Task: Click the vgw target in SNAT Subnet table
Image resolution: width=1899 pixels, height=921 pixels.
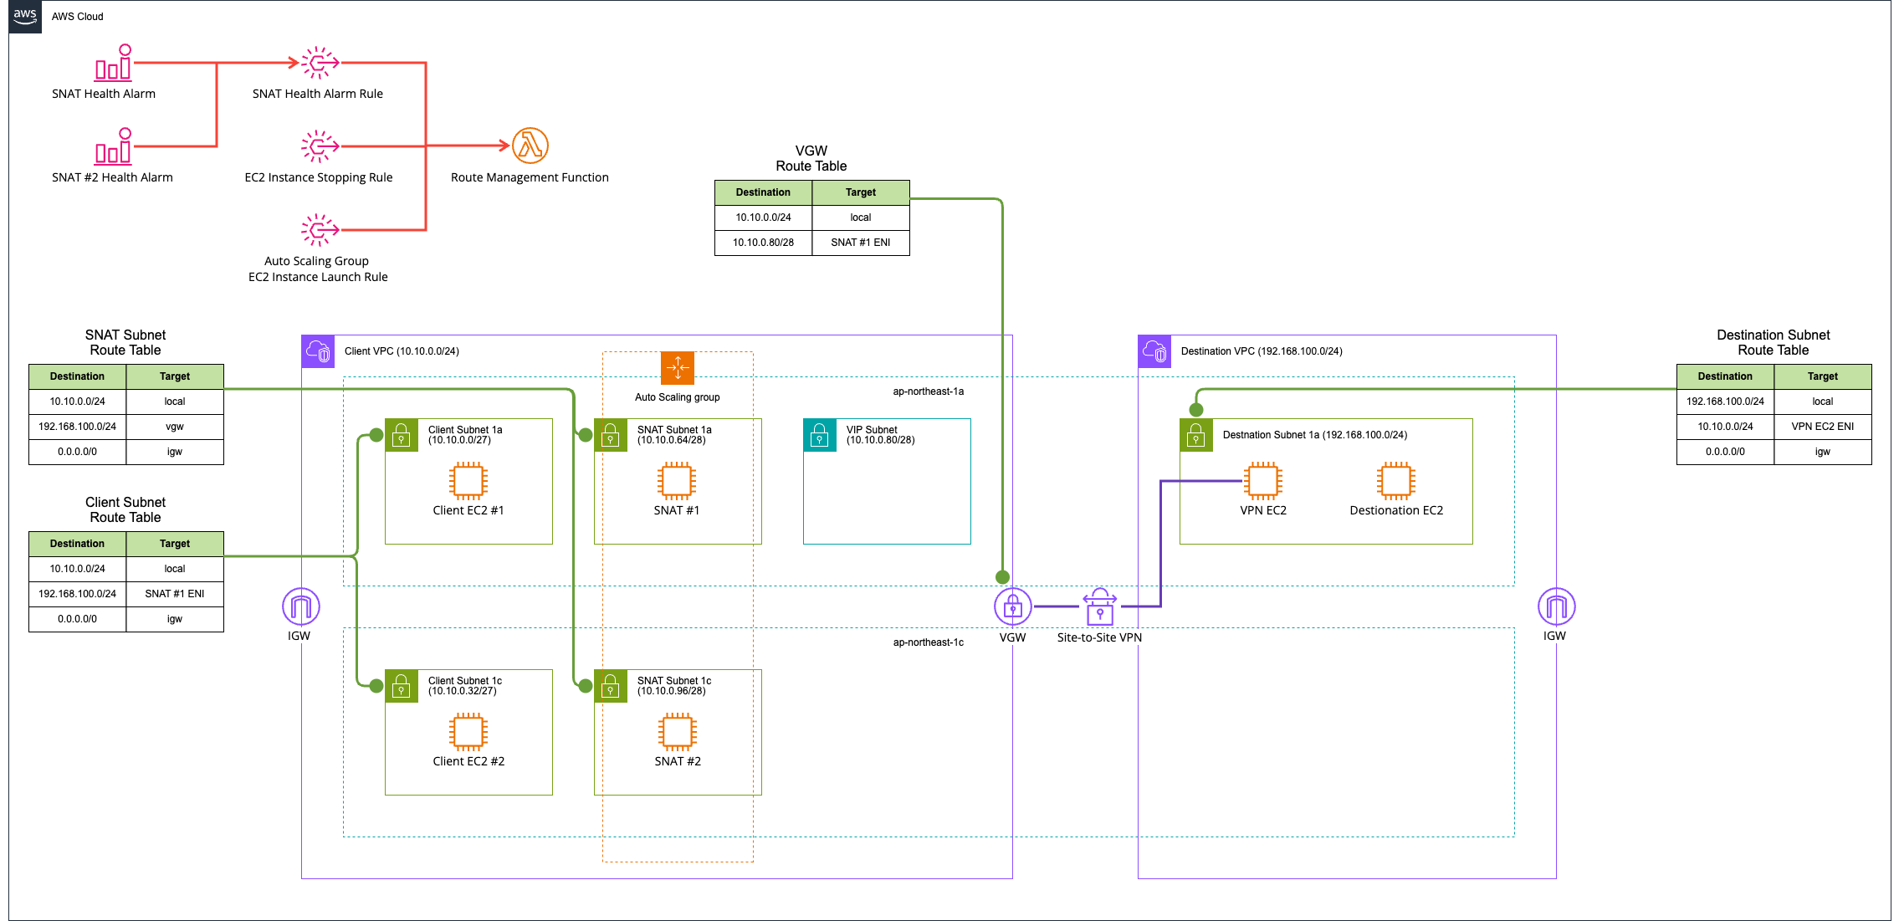Action: click(175, 427)
